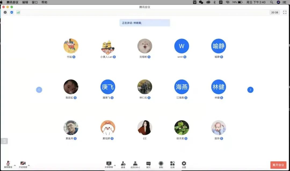
Task: Select 喻静 blue avatar
Action: pos(219,46)
